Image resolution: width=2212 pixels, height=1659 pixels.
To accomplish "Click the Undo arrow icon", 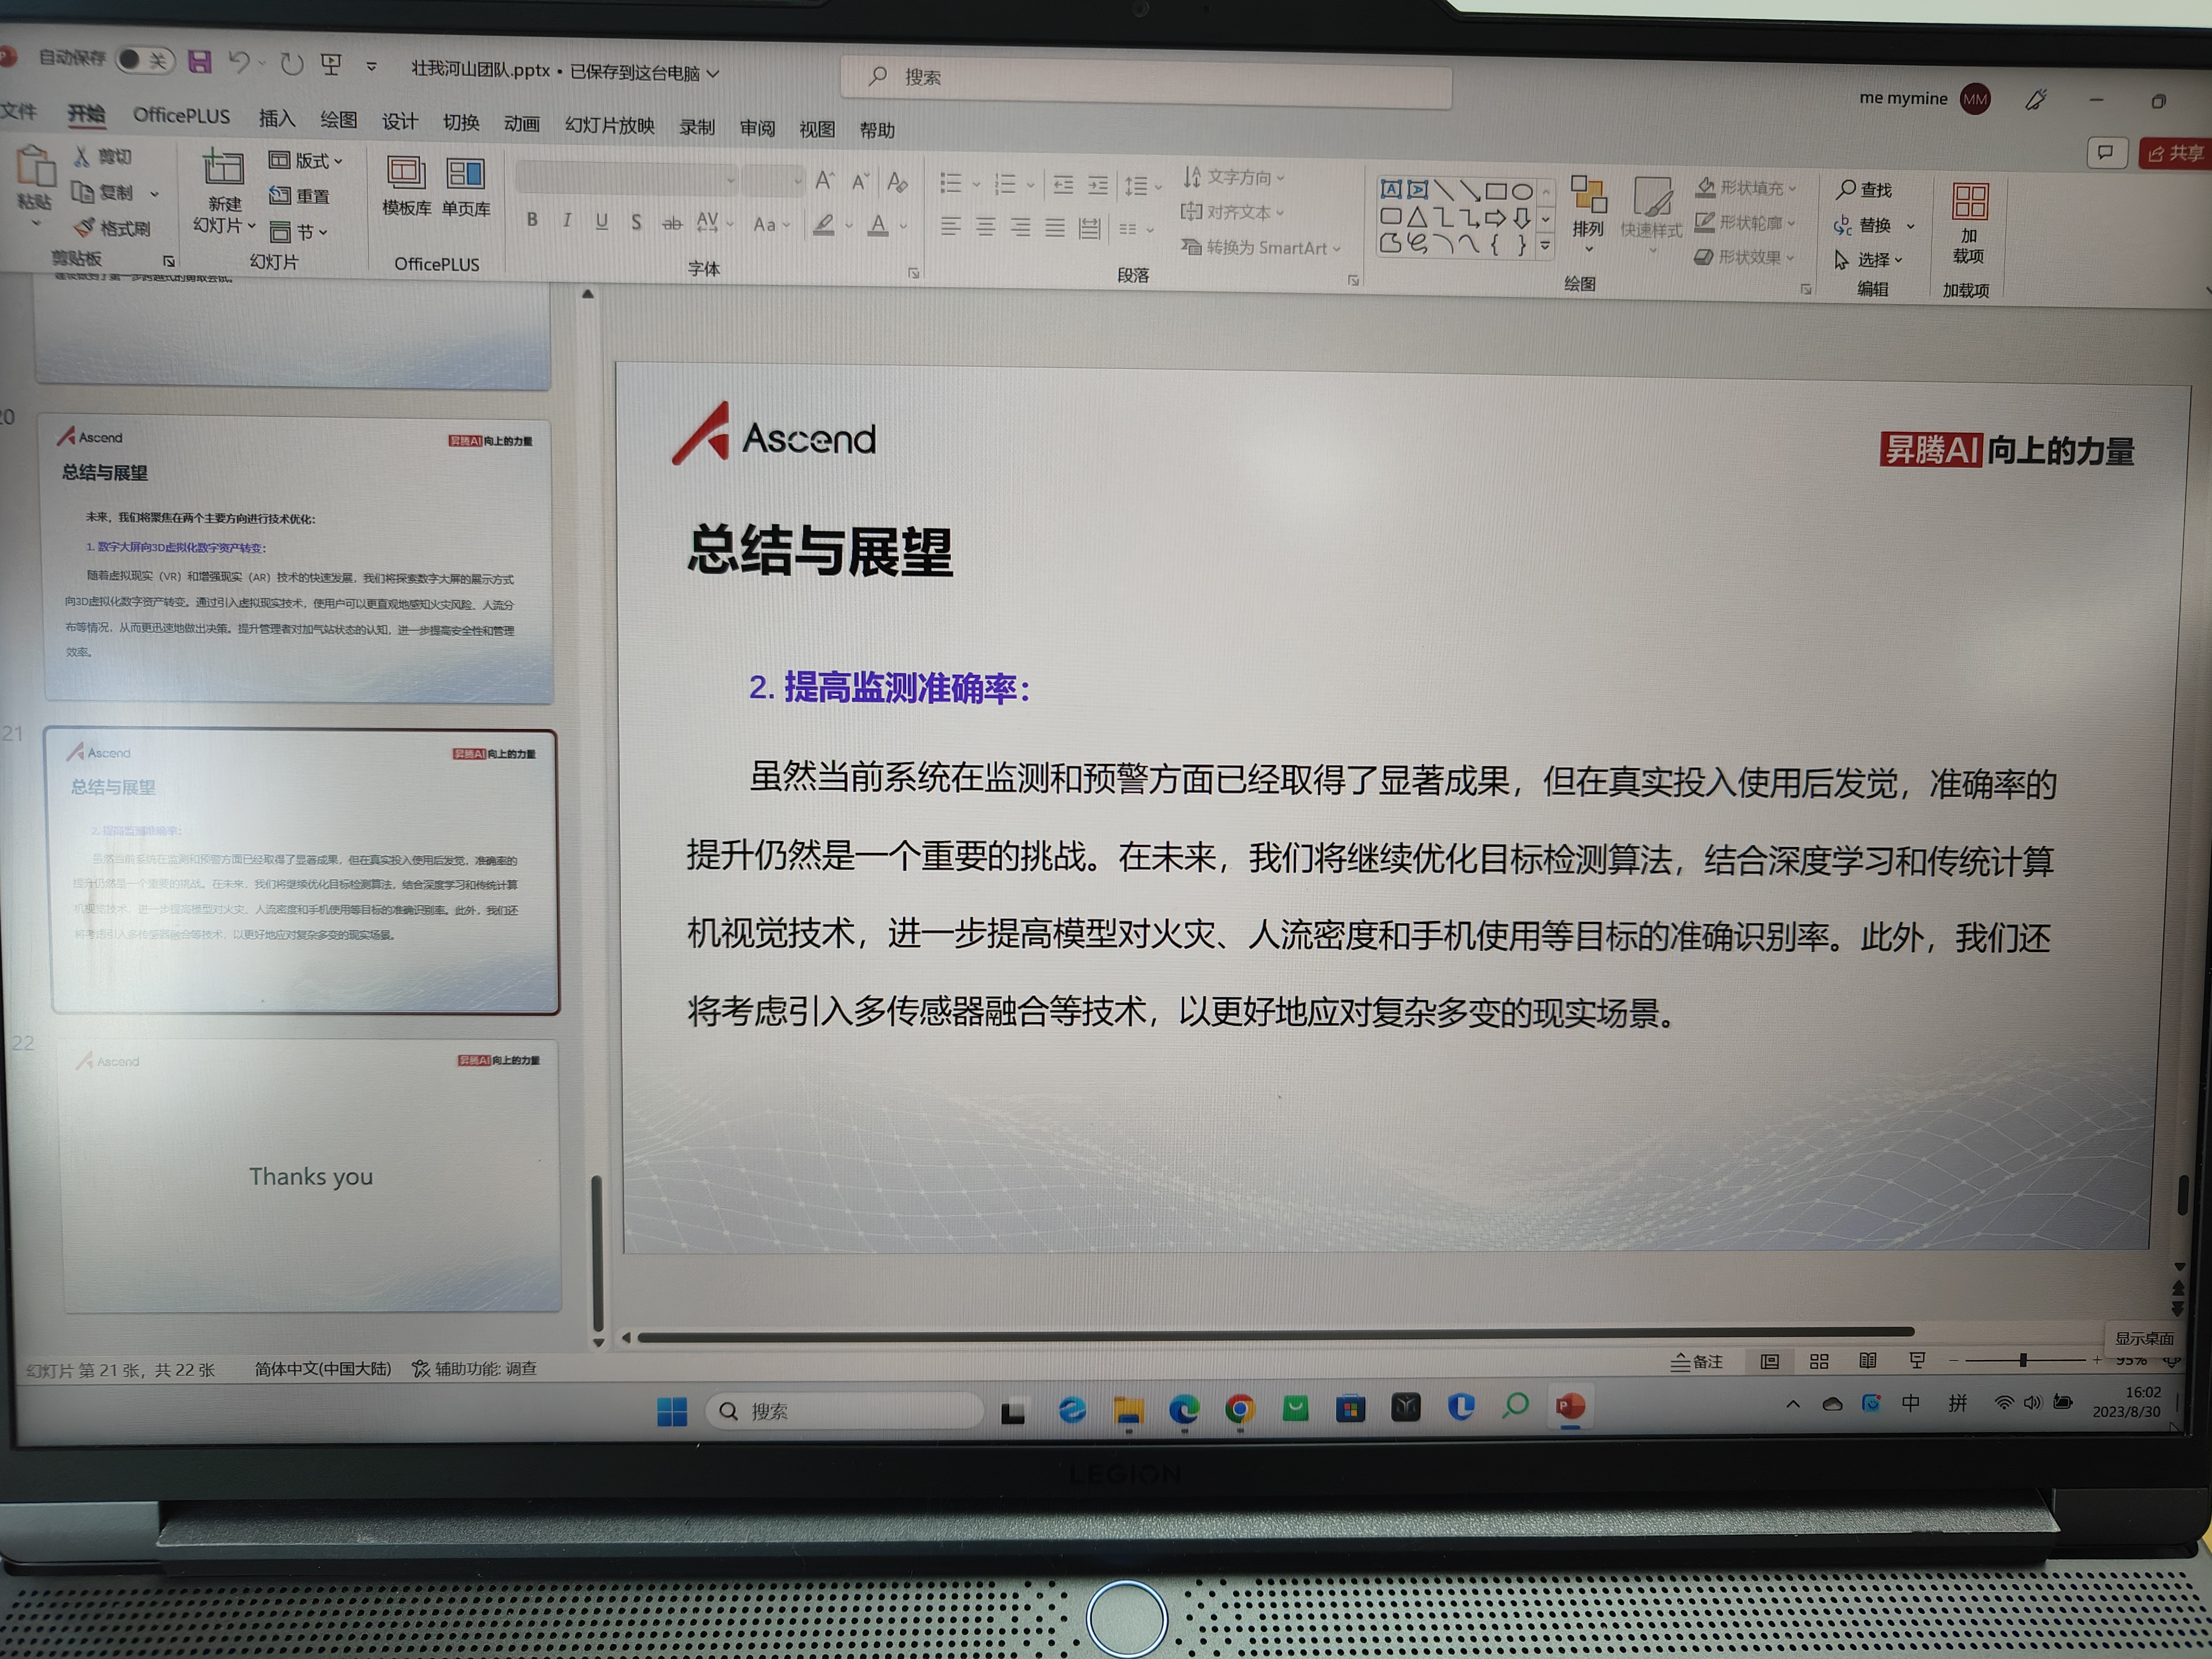I will click(x=239, y=63).
